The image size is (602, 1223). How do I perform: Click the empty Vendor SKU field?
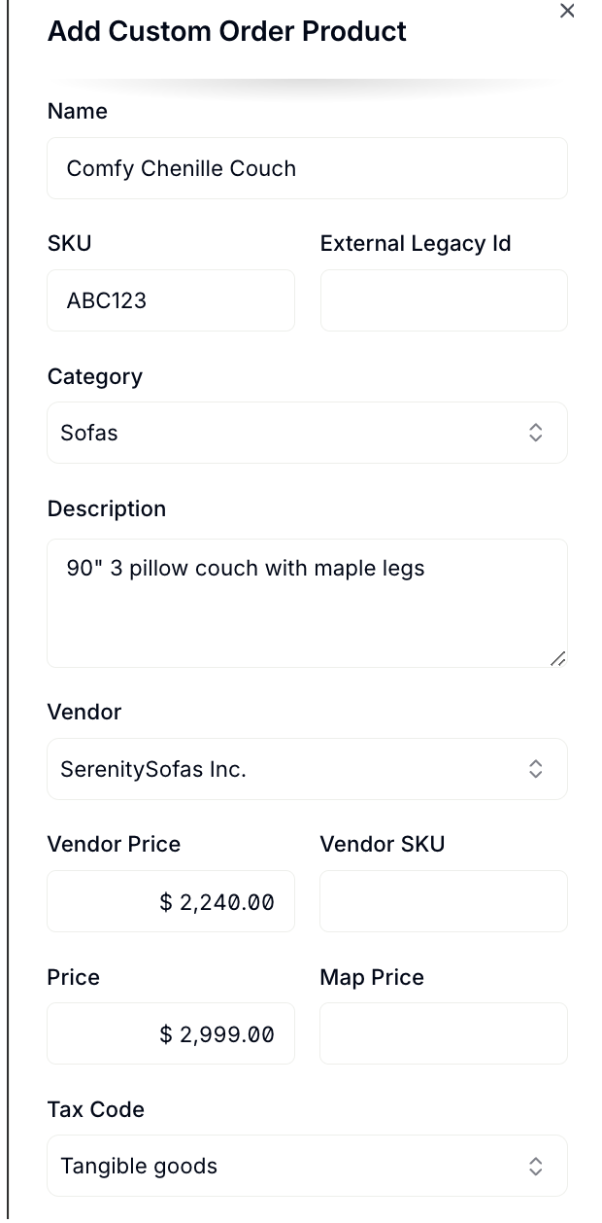click(444, 901)
